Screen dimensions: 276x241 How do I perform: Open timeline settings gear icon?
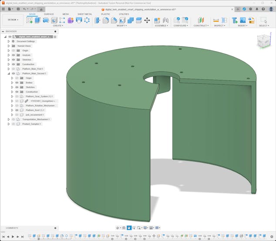pyautogui.click(x=272, y=237)
